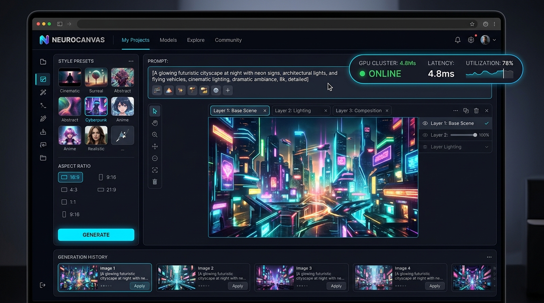The height and width of the screenshot is (303, 544).
Task: Click the GENERATE button
Action: pyautogui.click(x=96, y=235)
